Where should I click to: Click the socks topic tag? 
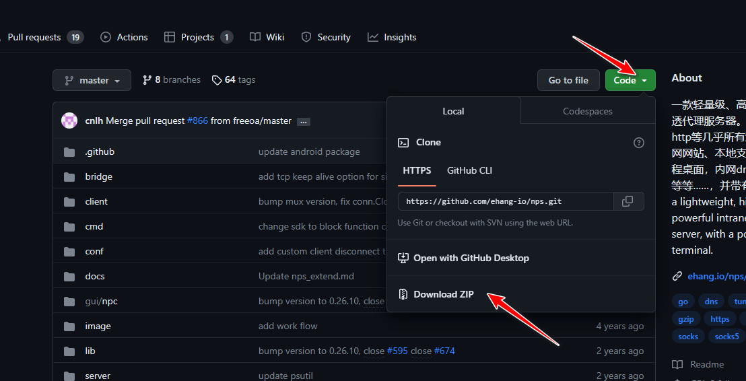coord(688,337)
